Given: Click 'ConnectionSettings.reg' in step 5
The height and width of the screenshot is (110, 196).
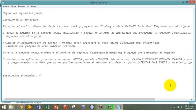Looking at the screenshot, I should coord(106,53).
